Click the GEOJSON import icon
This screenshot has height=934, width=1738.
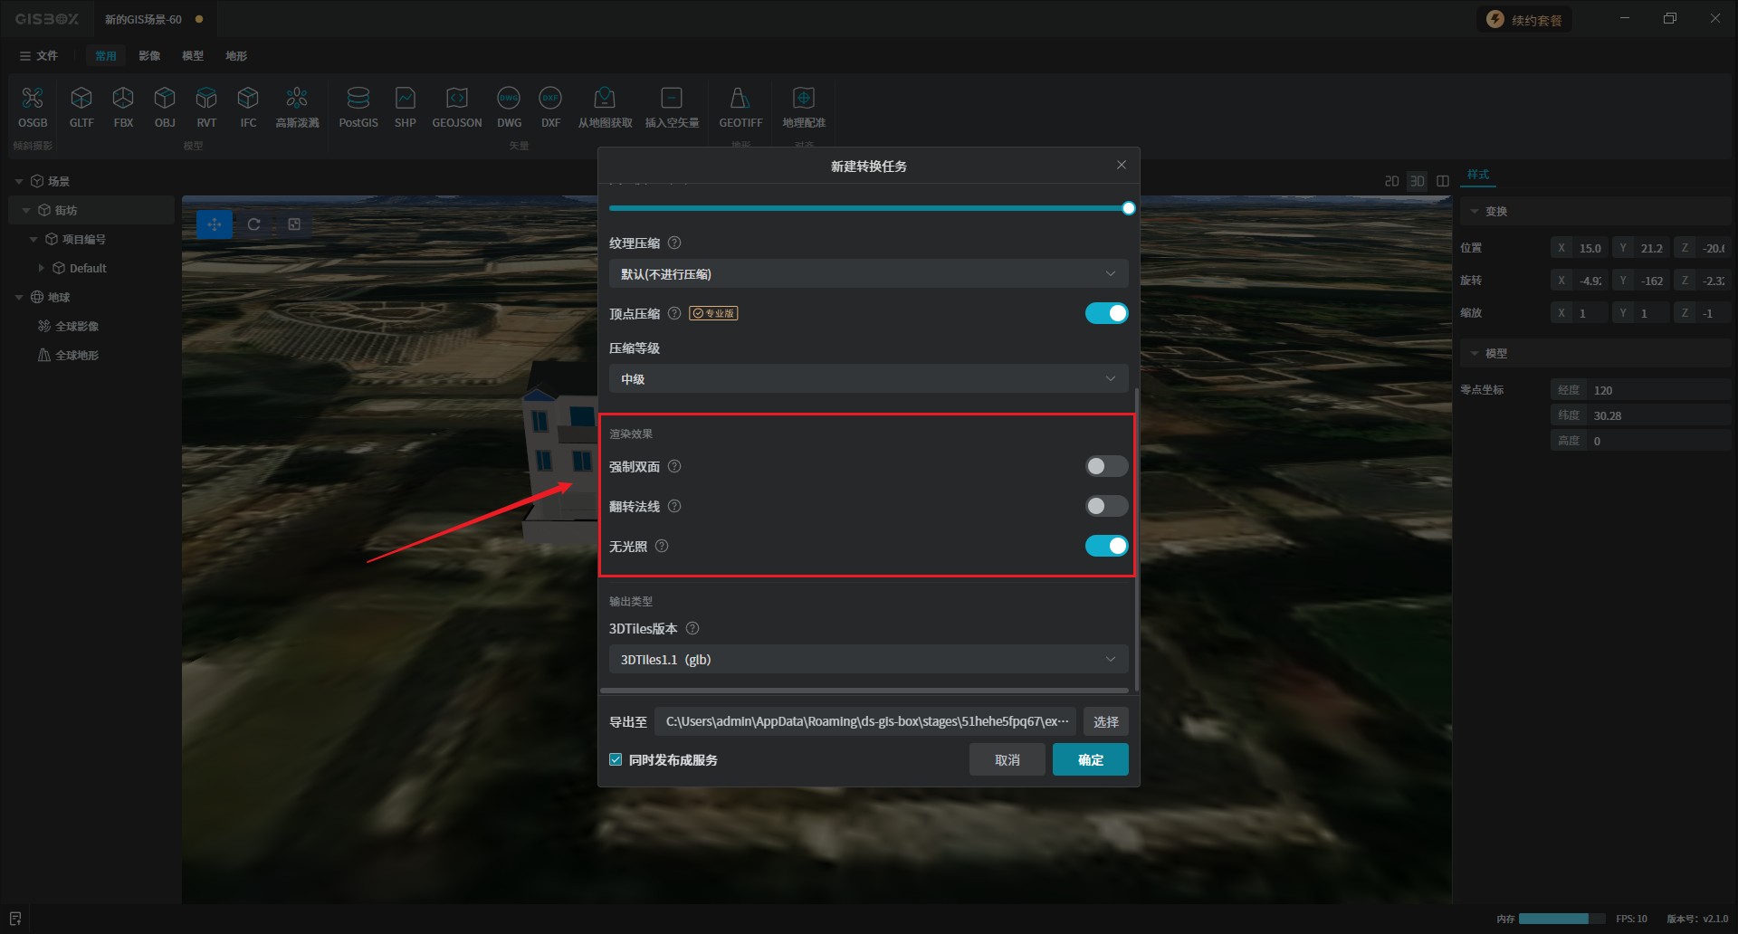pos(456,99)
